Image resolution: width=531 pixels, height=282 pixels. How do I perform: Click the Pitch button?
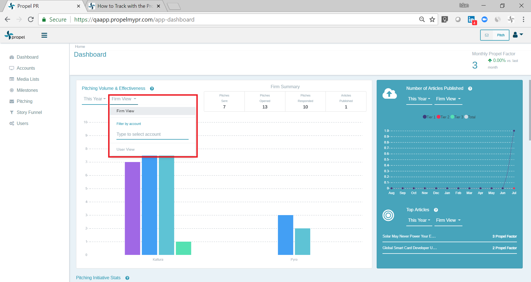coord(501,35)
